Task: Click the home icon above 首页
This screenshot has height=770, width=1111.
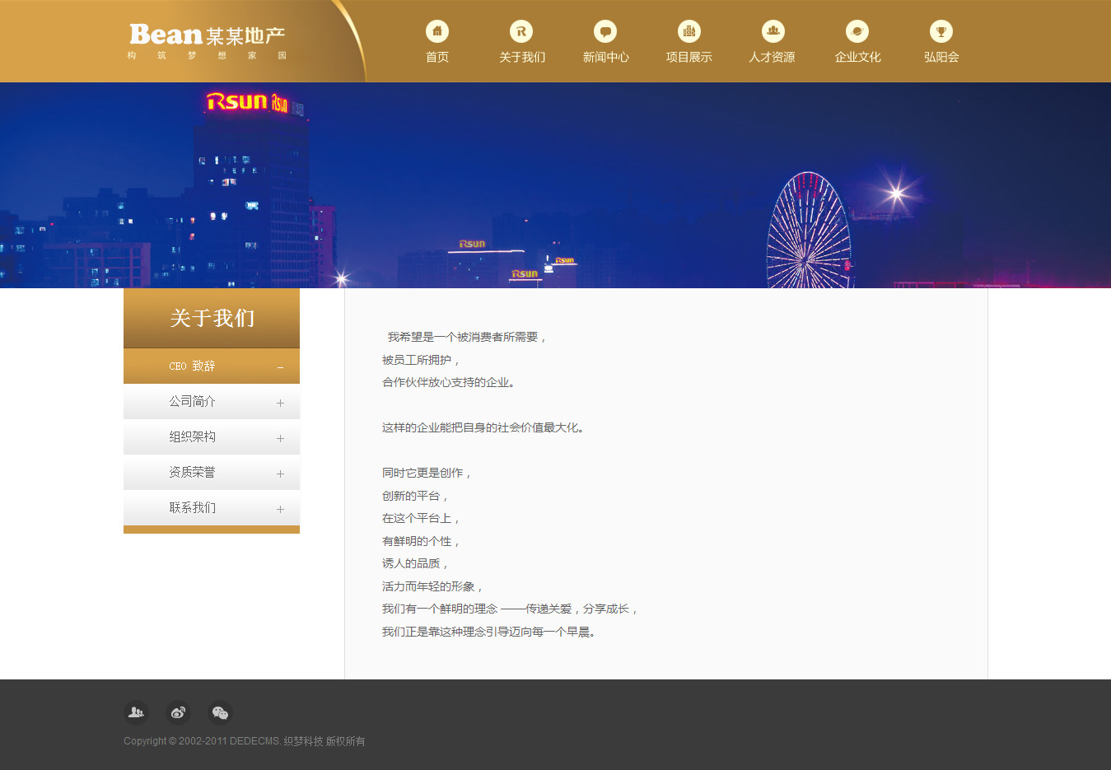Action: tap(437, 31)
